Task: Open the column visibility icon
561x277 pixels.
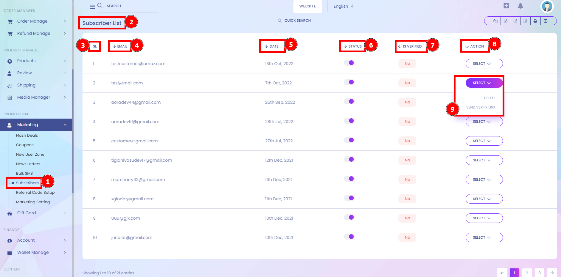Action: pyautogui.click(x=546, y=21)
